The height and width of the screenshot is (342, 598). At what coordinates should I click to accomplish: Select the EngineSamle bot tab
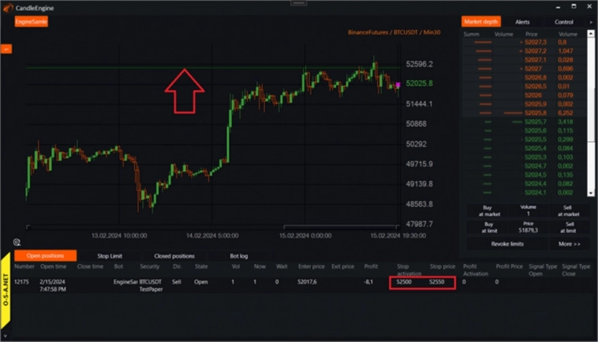tap(32, 22)
